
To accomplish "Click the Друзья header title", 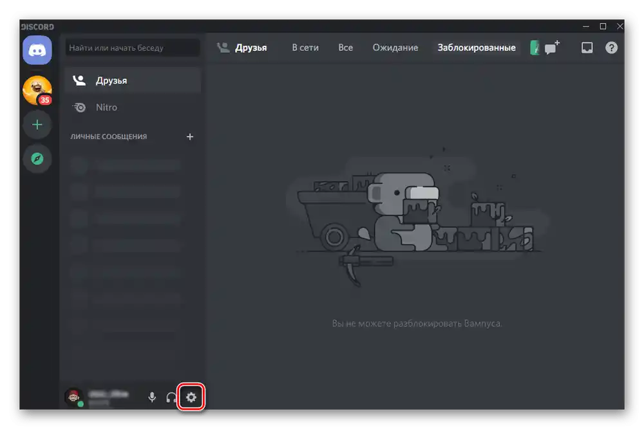I will click(251, 48).
